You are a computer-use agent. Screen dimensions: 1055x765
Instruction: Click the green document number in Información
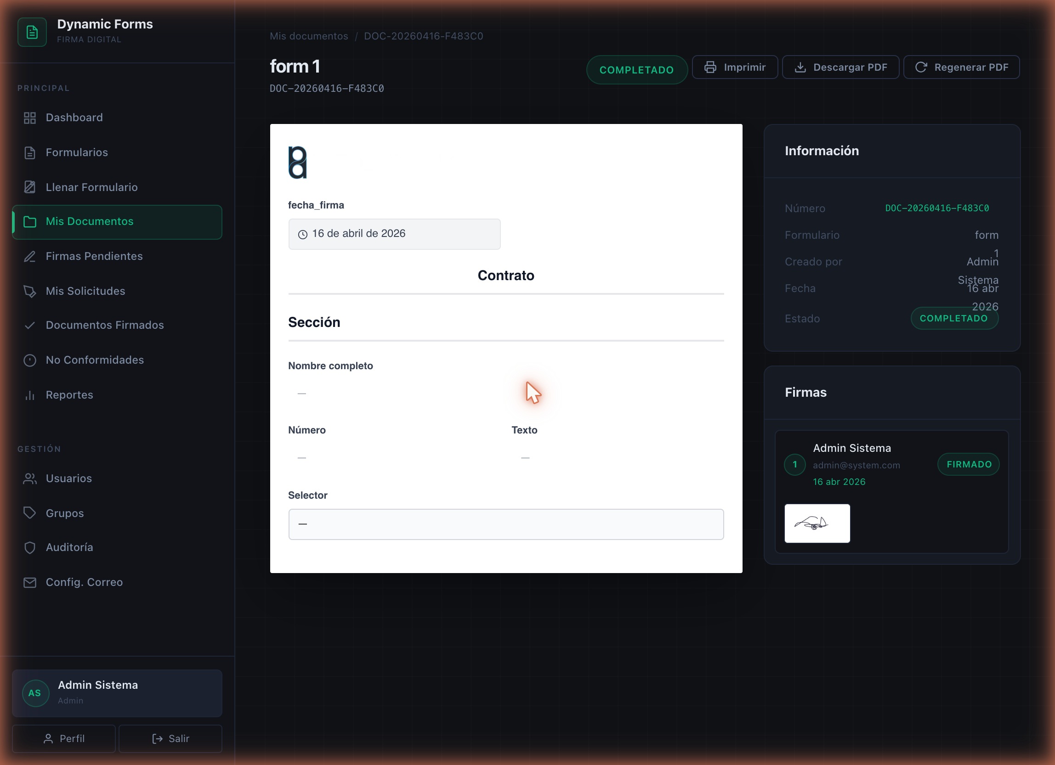point(937,208)
